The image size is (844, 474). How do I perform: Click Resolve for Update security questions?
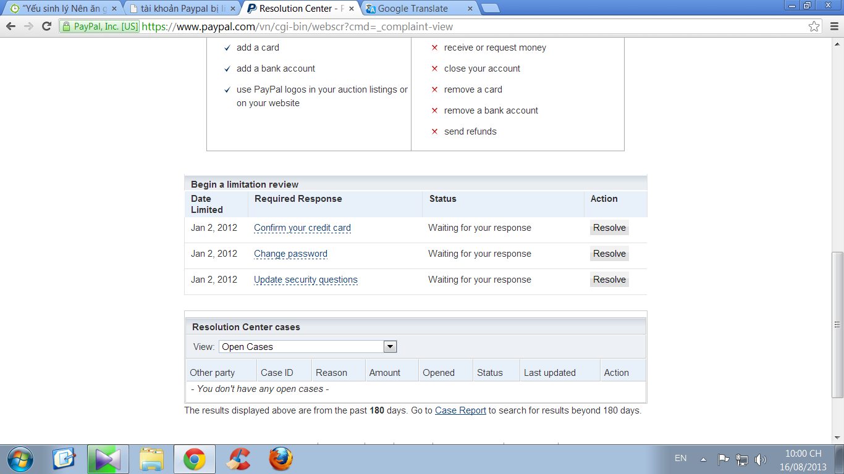[609, 280]
